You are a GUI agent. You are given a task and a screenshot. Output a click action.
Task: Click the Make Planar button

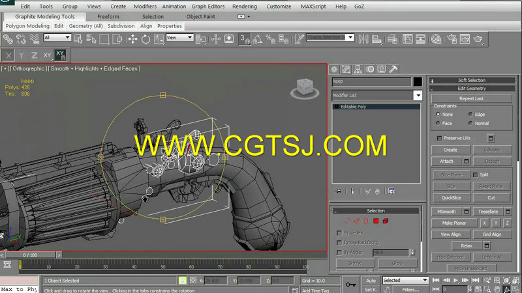coord(454,223)
